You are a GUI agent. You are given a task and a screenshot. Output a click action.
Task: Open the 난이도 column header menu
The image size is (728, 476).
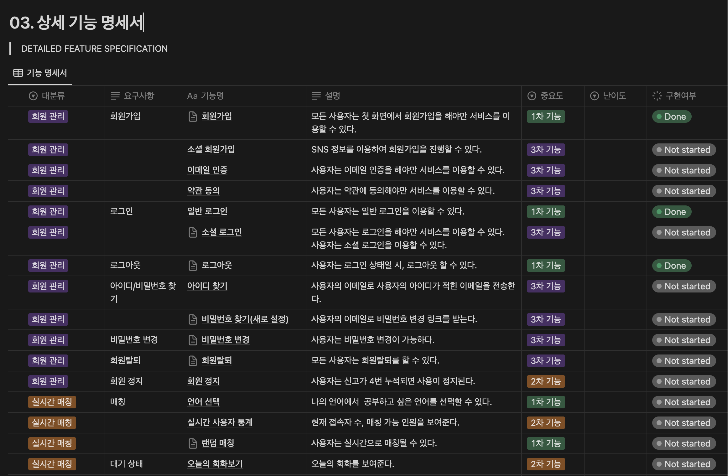pos(614,96)
